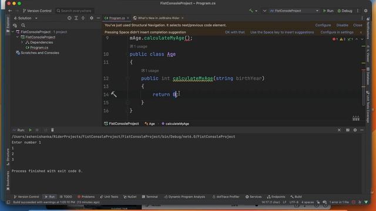This screenshot has height=211, width=376.
Task: Open the Run tool window tab
Action: (49, 197)
